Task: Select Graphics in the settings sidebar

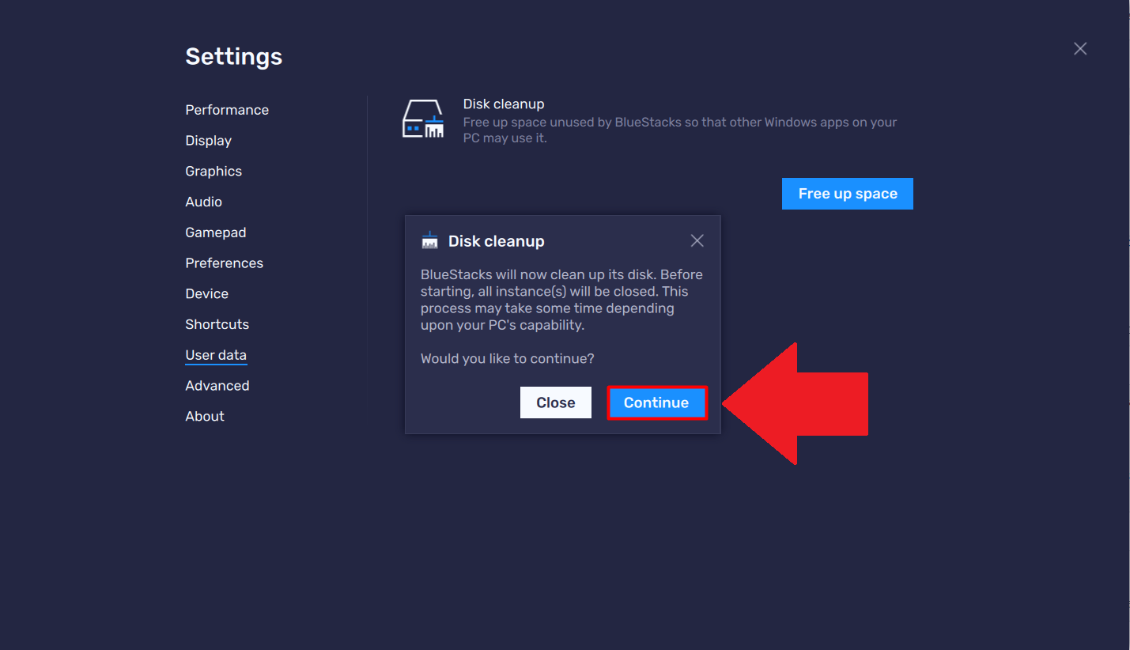Action: pos(214,172)
